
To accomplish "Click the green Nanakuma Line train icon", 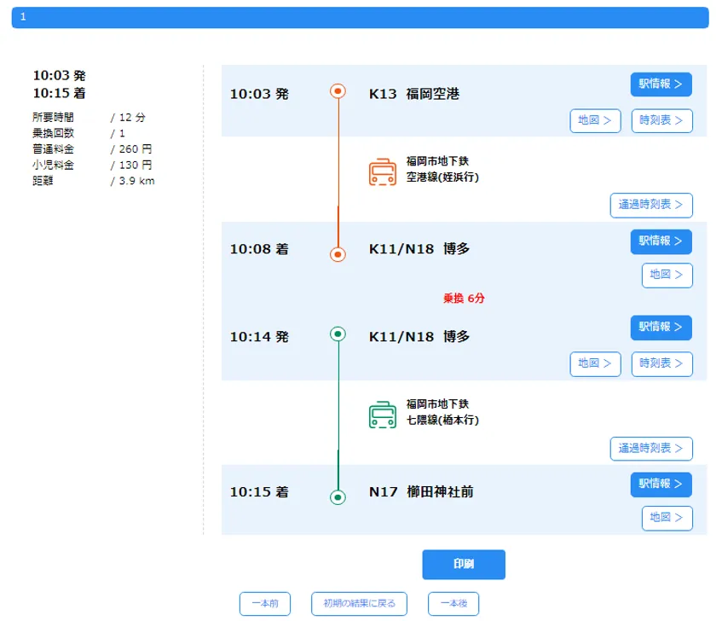I will coord(382,415).
